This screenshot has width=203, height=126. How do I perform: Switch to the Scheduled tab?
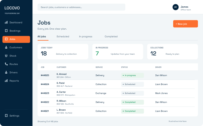(x=63, y=37)
